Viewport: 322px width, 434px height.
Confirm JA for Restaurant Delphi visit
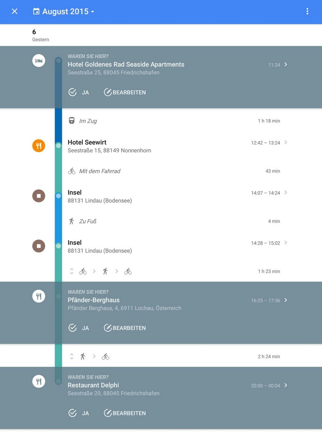click(78, 413)
